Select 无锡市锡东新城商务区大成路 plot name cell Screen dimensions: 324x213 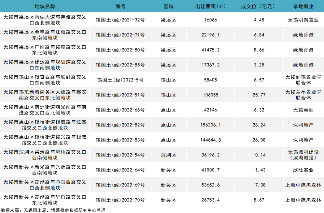[45, 95]
